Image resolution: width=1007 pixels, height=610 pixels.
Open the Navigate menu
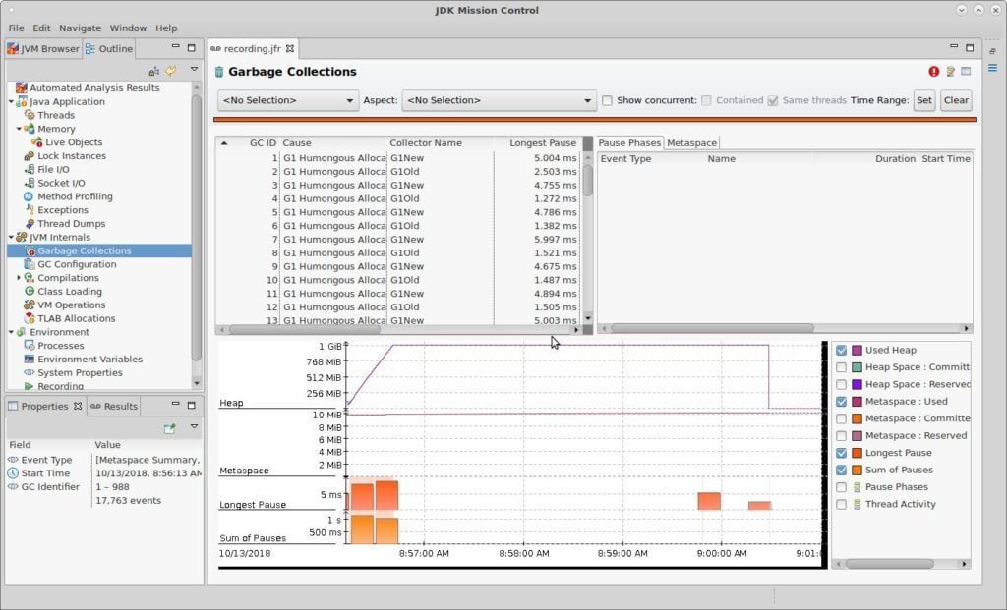coord(81,28)
